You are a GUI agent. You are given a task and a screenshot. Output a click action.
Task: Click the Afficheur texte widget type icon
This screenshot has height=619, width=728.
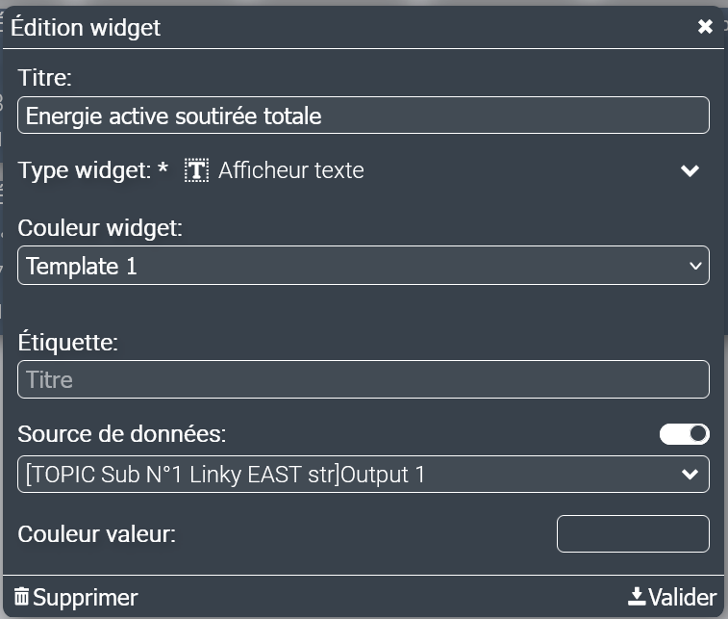pos(197,170)
